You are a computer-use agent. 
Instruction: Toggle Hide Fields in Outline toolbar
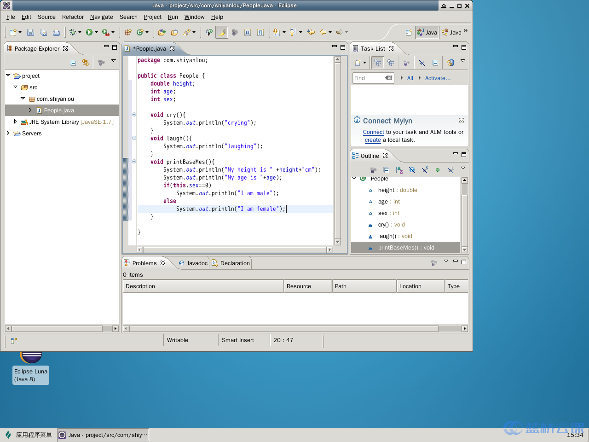[412, 170]
